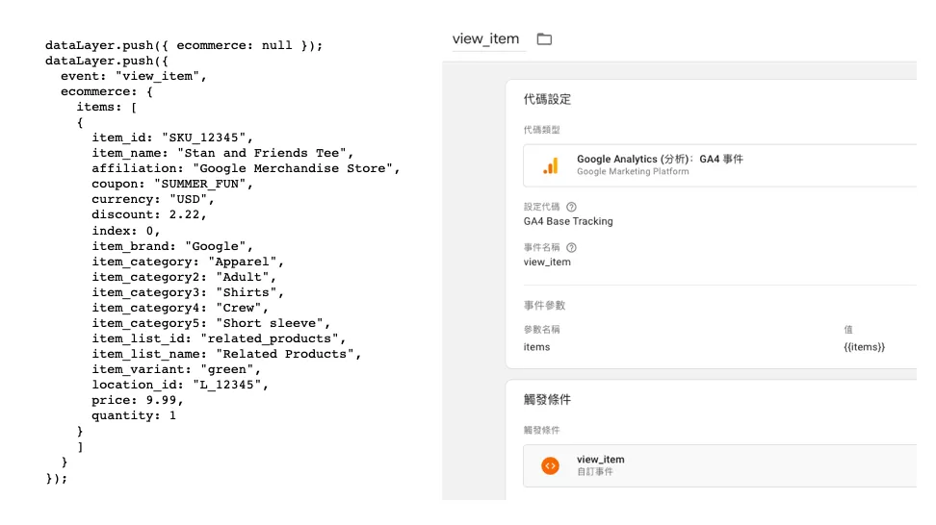This screenshot has height=525, width=936.
Task: Click the price: 9.99 code line
Action: pos(138,400)
